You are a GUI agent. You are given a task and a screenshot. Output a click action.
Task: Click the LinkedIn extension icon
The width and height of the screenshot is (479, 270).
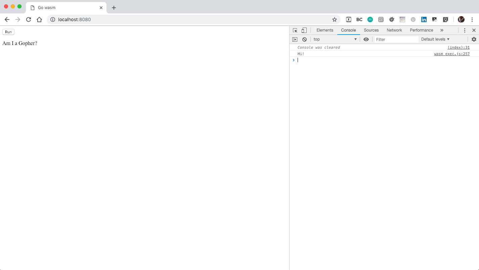[x=424, y=19]
